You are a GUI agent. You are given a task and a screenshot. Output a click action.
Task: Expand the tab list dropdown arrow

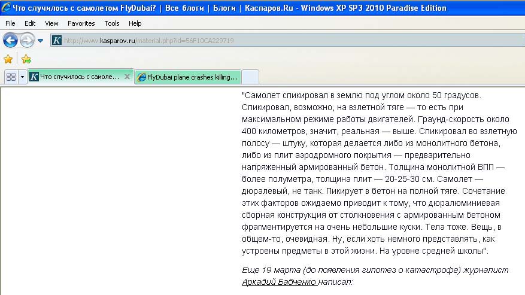pos(22,77)
